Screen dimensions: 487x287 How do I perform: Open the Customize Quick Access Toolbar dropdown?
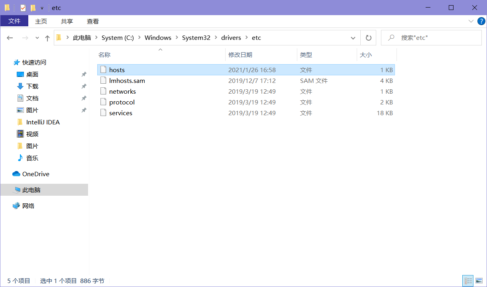point(42,8)
